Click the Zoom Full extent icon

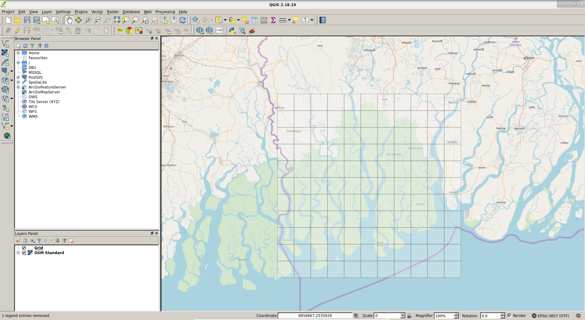point(116,20)
